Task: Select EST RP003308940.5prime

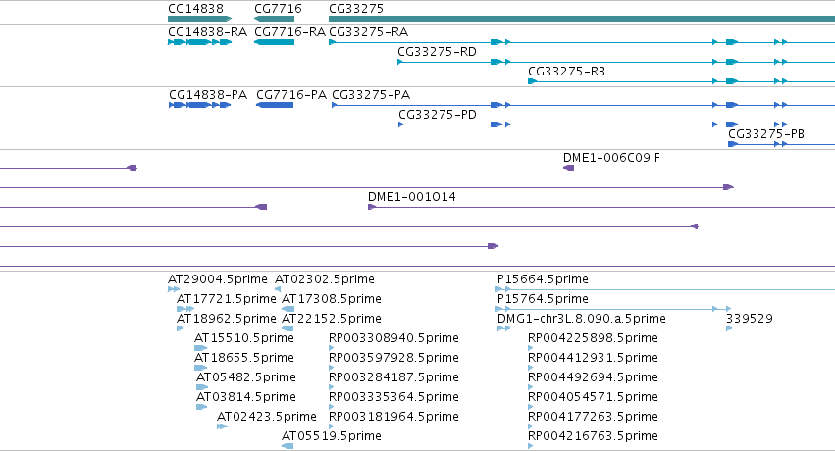Action: tap(393, 338)
